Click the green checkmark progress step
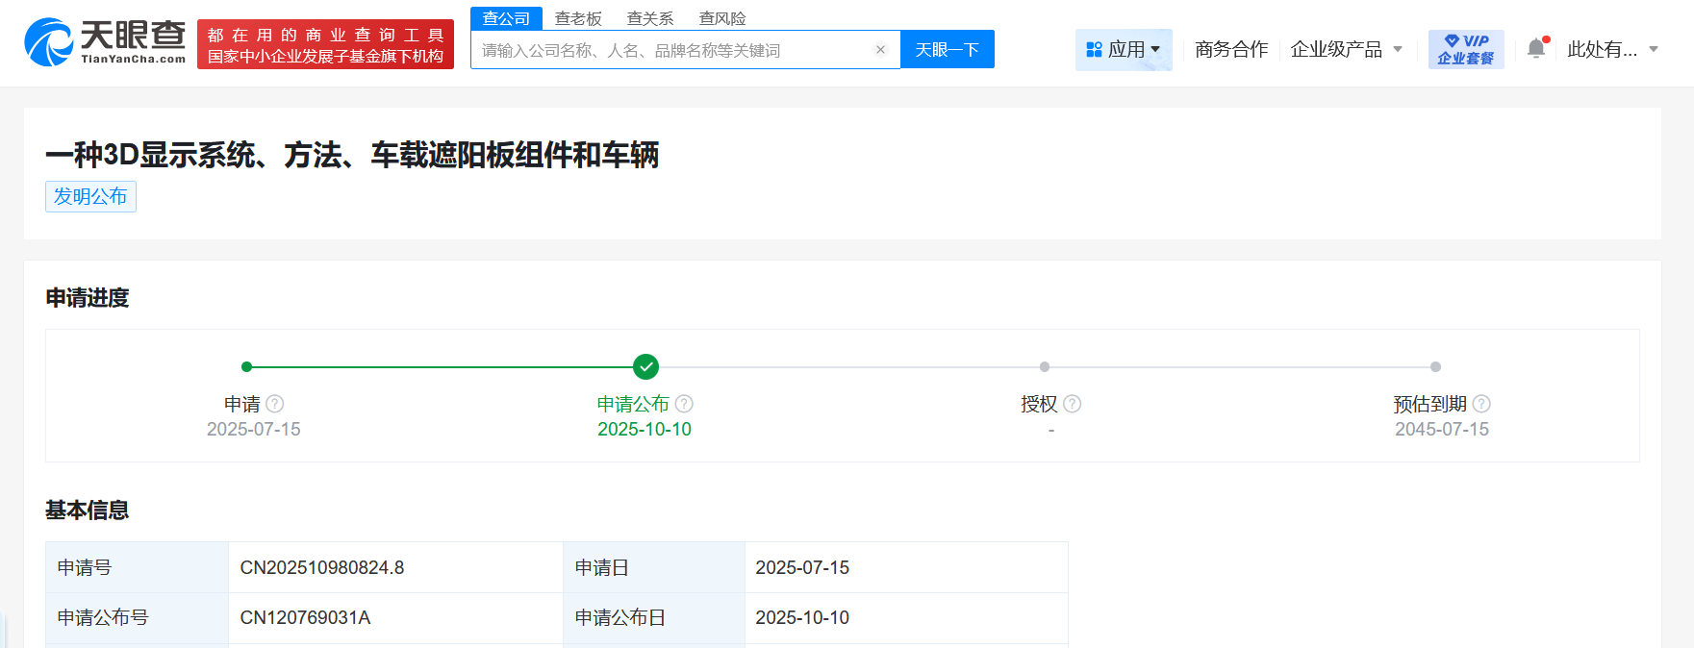 645,366
